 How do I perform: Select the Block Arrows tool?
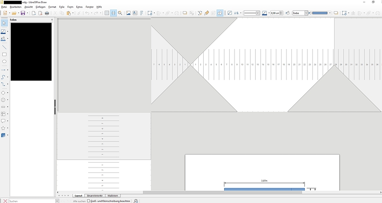click(x=3, y=107)
